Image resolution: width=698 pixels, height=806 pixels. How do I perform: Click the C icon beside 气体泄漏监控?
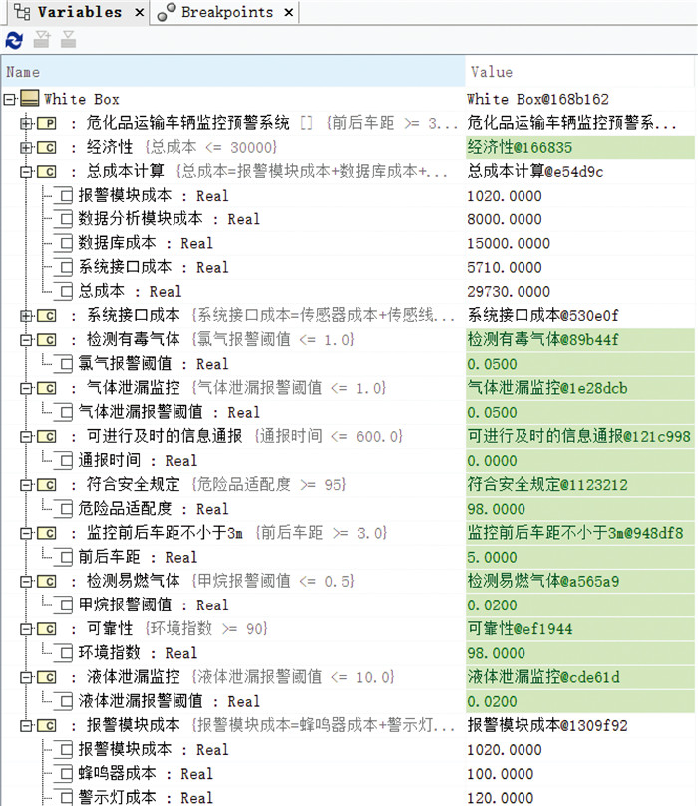coord(47,388)
